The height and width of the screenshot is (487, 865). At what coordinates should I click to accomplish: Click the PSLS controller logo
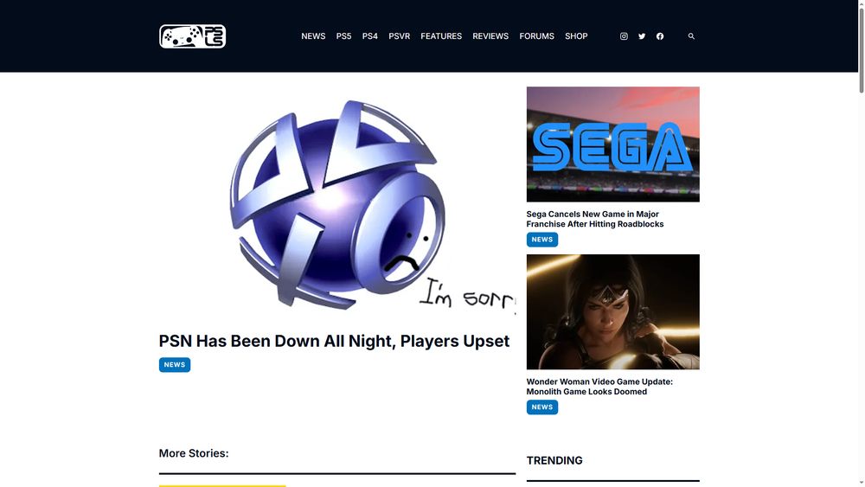192,36
